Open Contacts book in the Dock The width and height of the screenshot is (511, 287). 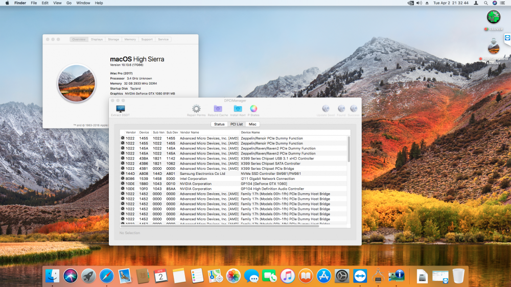pyautogui.click(x=143, y=276)
